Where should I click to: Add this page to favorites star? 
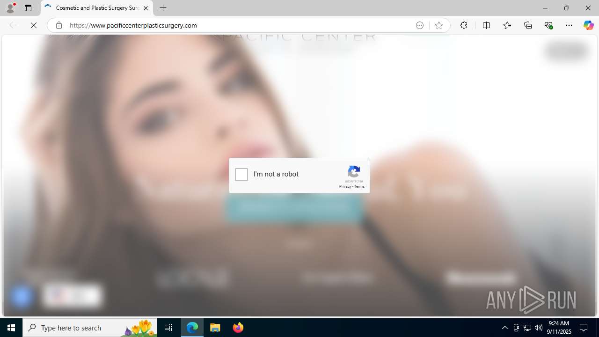[439, 25]
